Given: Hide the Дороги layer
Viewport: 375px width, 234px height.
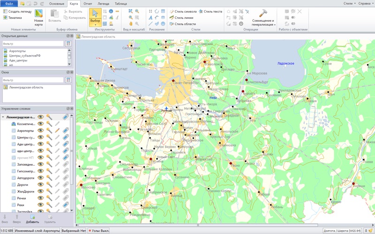Looking at the screenshot, I should click(41, 184).
